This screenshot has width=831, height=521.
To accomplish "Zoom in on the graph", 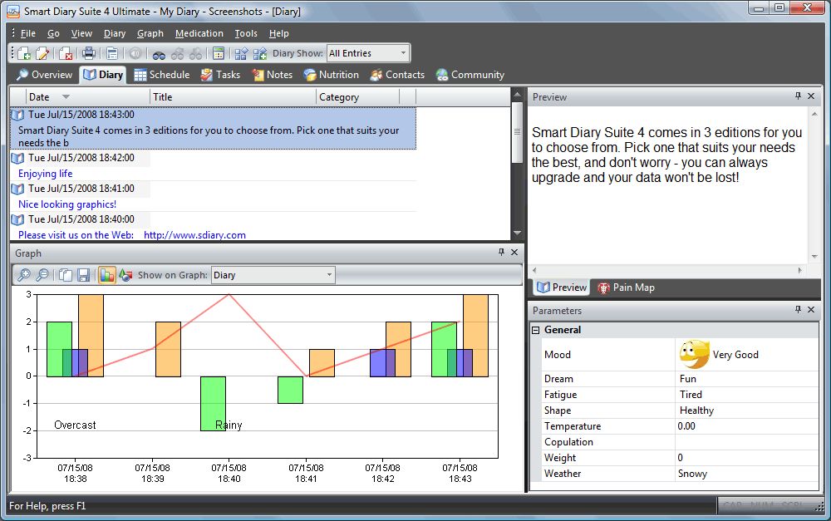I will coord(24,275).
